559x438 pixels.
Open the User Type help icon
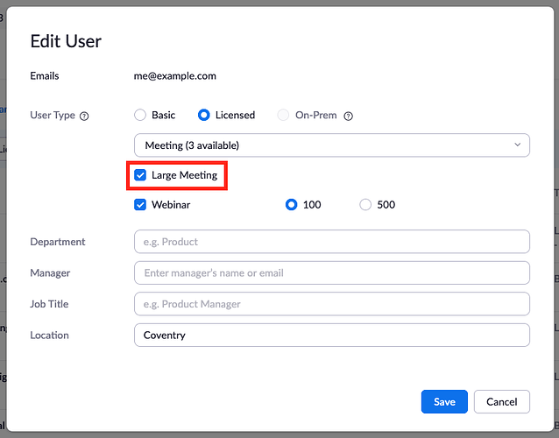[x=84, y=117]
